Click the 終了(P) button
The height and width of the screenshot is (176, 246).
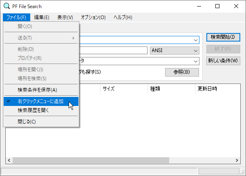click(x=223, y=49)
